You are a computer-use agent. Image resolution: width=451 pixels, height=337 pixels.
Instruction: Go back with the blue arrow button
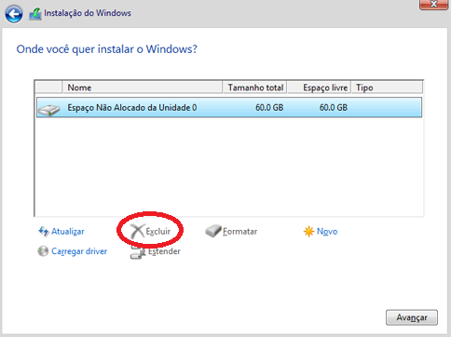pyautogui.click(x=14, y=14)
